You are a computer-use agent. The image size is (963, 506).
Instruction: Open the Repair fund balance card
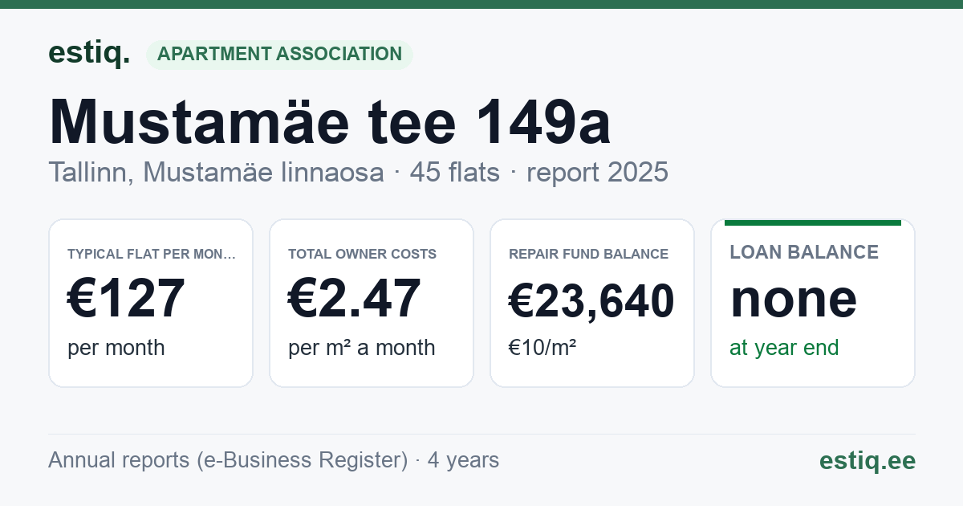pyautogui.click(x=592, y=303)
